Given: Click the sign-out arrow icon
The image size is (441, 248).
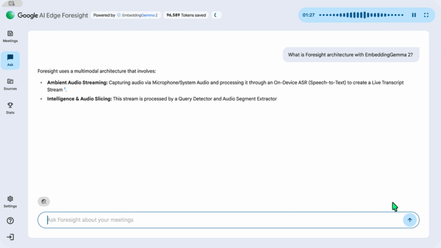Looking at the screenshot, I should pos(10,237).
